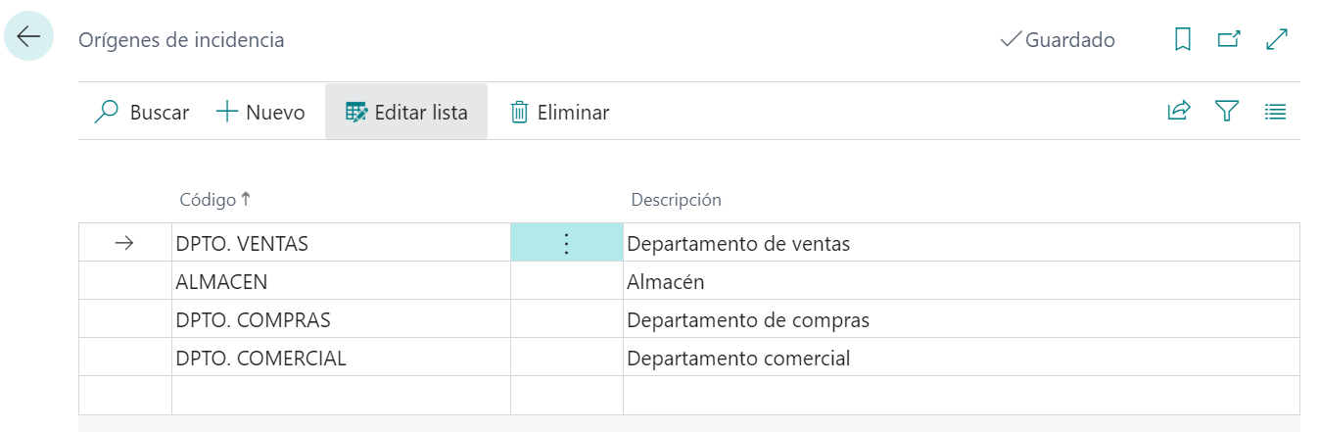The height and width of the screenshot is (432, 1320).
Task: Toggle Editar lista mode
Action: 406,113
